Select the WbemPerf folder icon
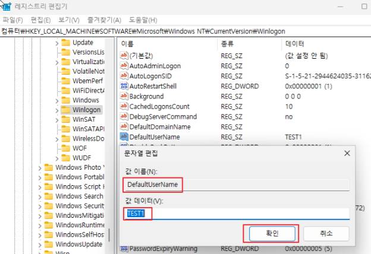 pyautogui.click(x=66, y=81)
